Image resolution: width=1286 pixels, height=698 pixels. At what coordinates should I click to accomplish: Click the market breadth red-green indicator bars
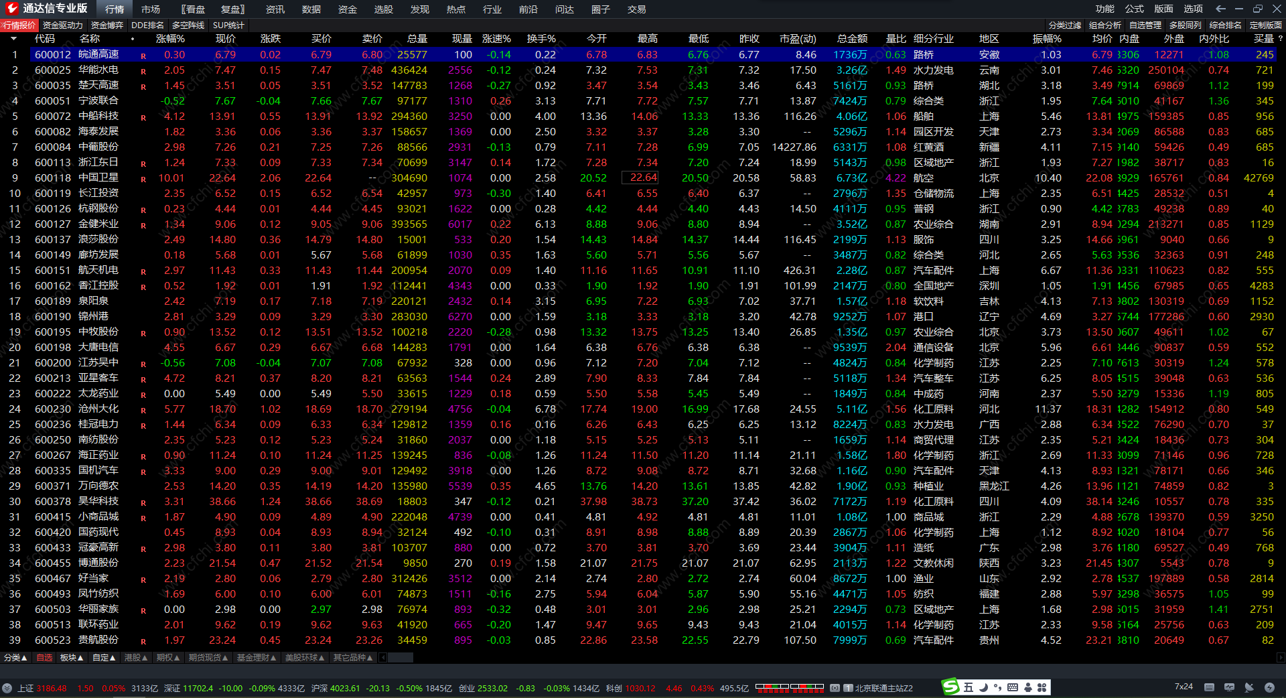[789, 688]
